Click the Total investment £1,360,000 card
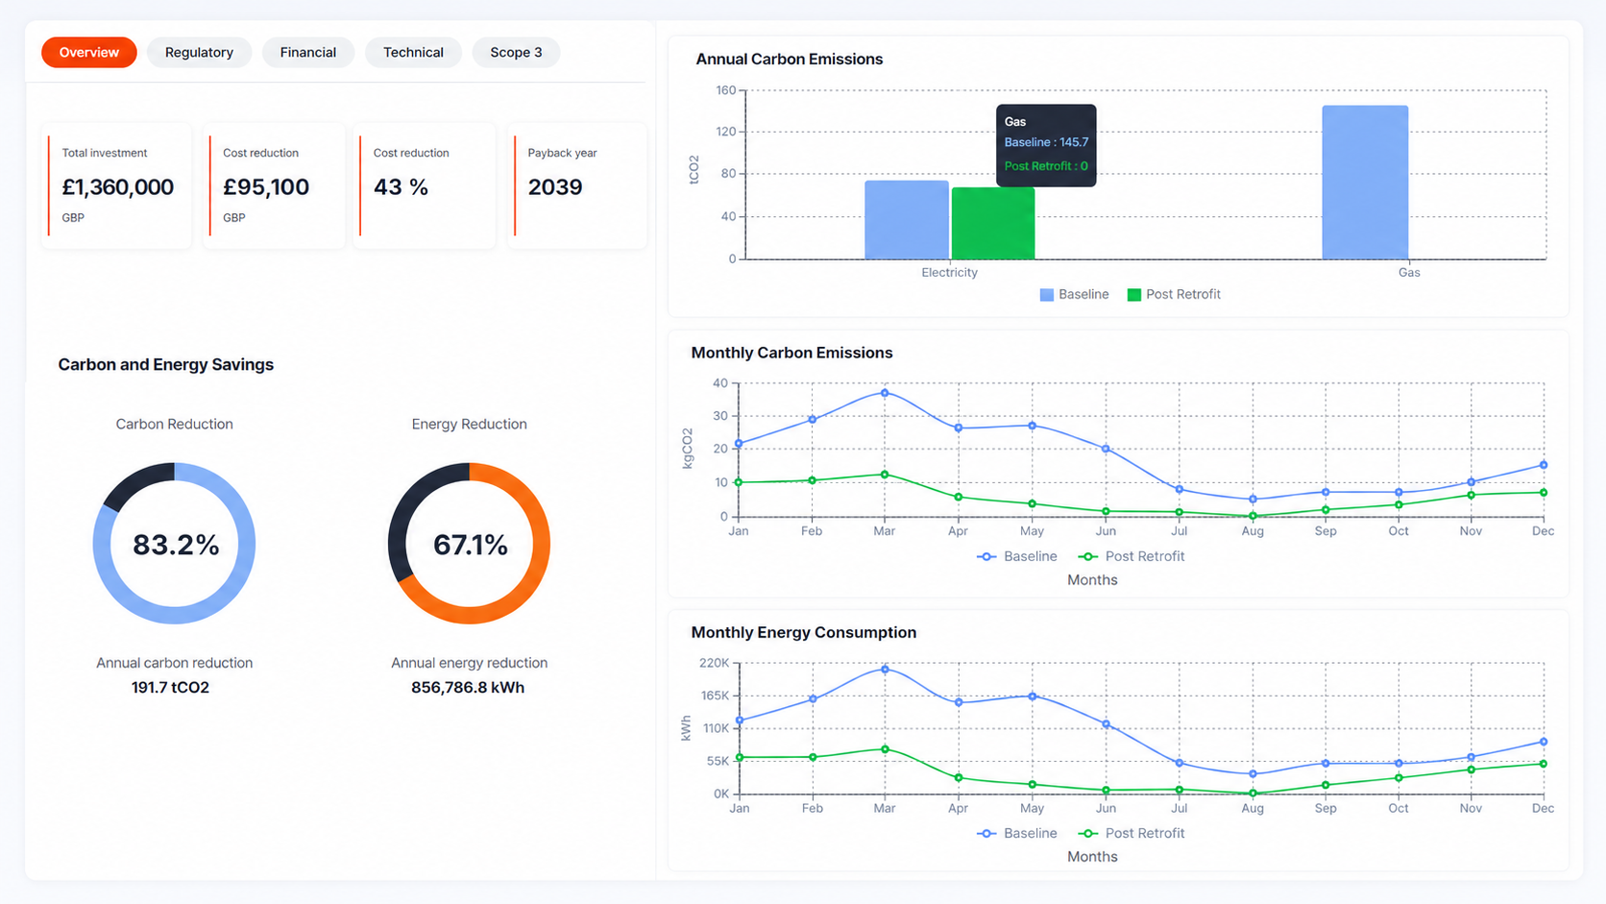The height and width of the screenshot is (904, 1606). point(117,185)
